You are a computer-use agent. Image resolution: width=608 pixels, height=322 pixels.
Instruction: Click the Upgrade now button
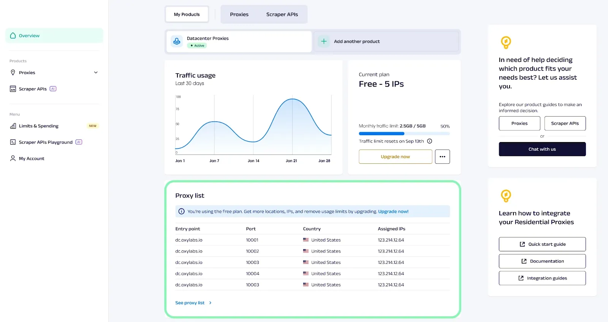point(395,156)
